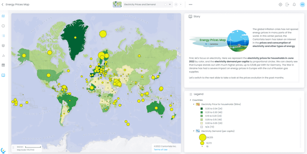
Task: Click '©2022 CartoVista Inc.' attribution text
Action: 165,147
